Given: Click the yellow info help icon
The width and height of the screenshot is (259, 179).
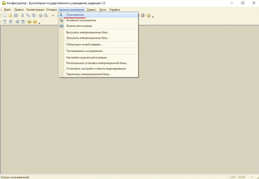Looking at the screenshot, I should click(149, 15).
